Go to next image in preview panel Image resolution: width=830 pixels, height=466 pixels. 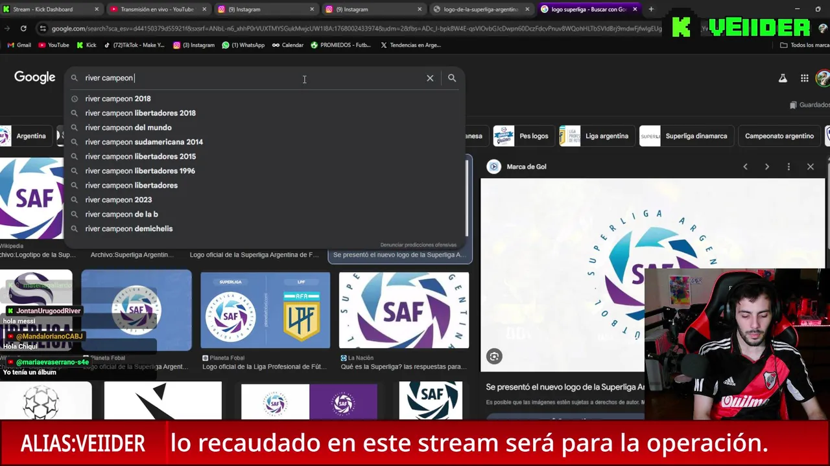(x=767, y=167)
